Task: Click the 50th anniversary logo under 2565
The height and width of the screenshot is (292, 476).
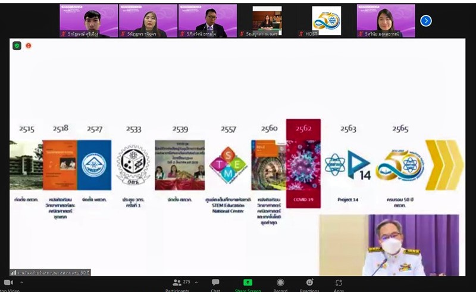Action: coord(400,165)
